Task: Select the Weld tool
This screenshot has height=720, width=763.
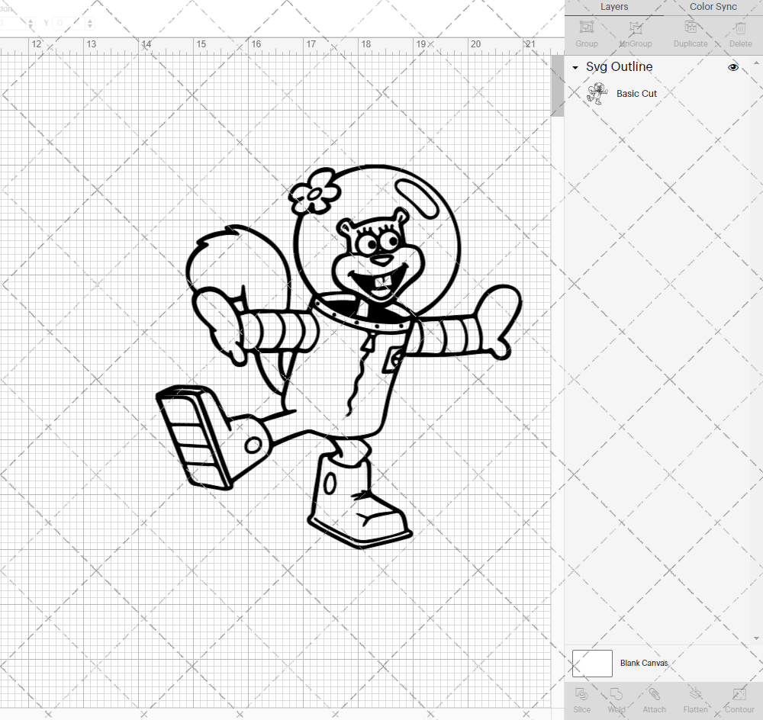Action: click(617, 699)
